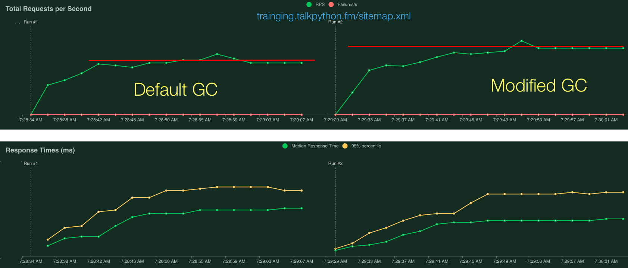Toggle the RPS series via its legend label
The height and width of the screenshot is (268, 628).
click(x=320, y=4)
